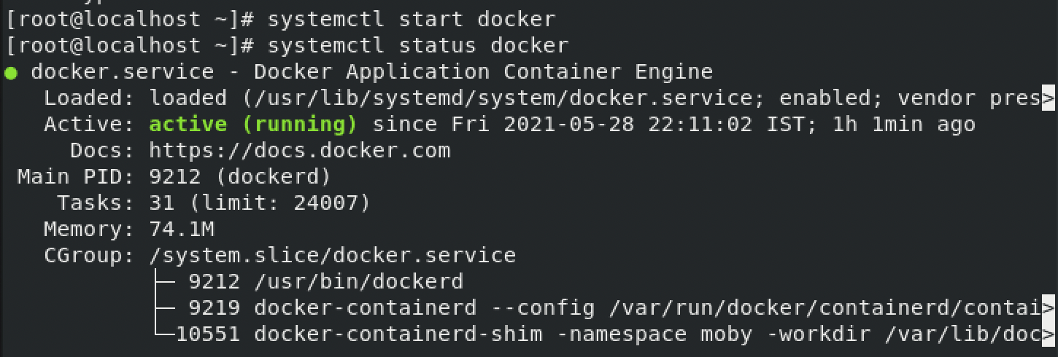Click truncation arrow on the Loaded line

[1049, 98]
